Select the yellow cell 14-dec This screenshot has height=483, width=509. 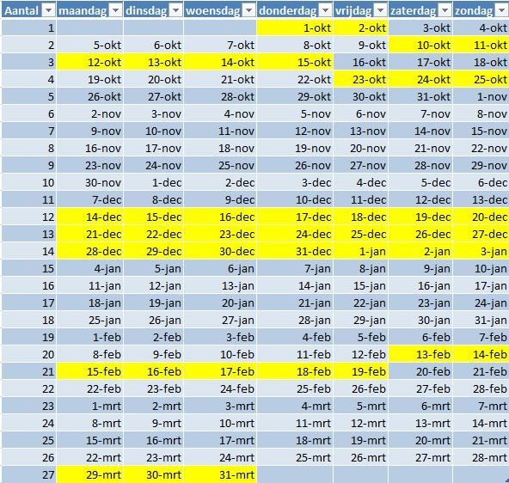[90, 217]
